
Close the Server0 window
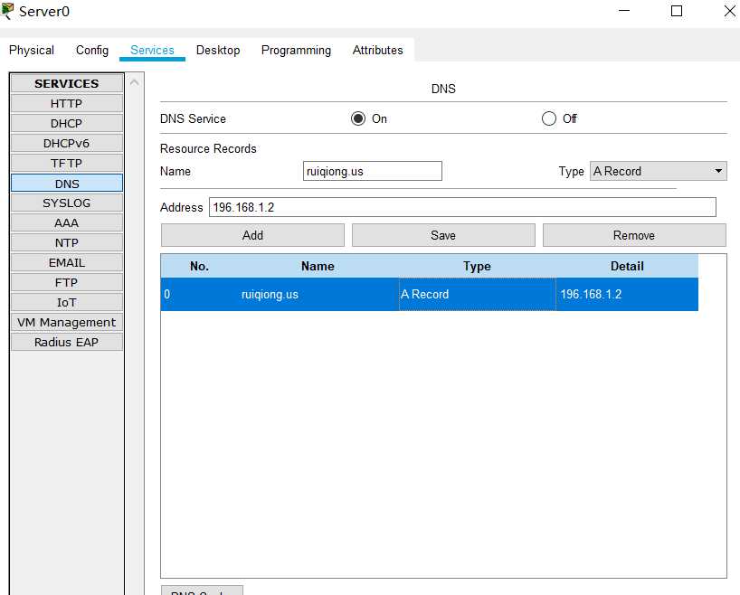[730, 10]
